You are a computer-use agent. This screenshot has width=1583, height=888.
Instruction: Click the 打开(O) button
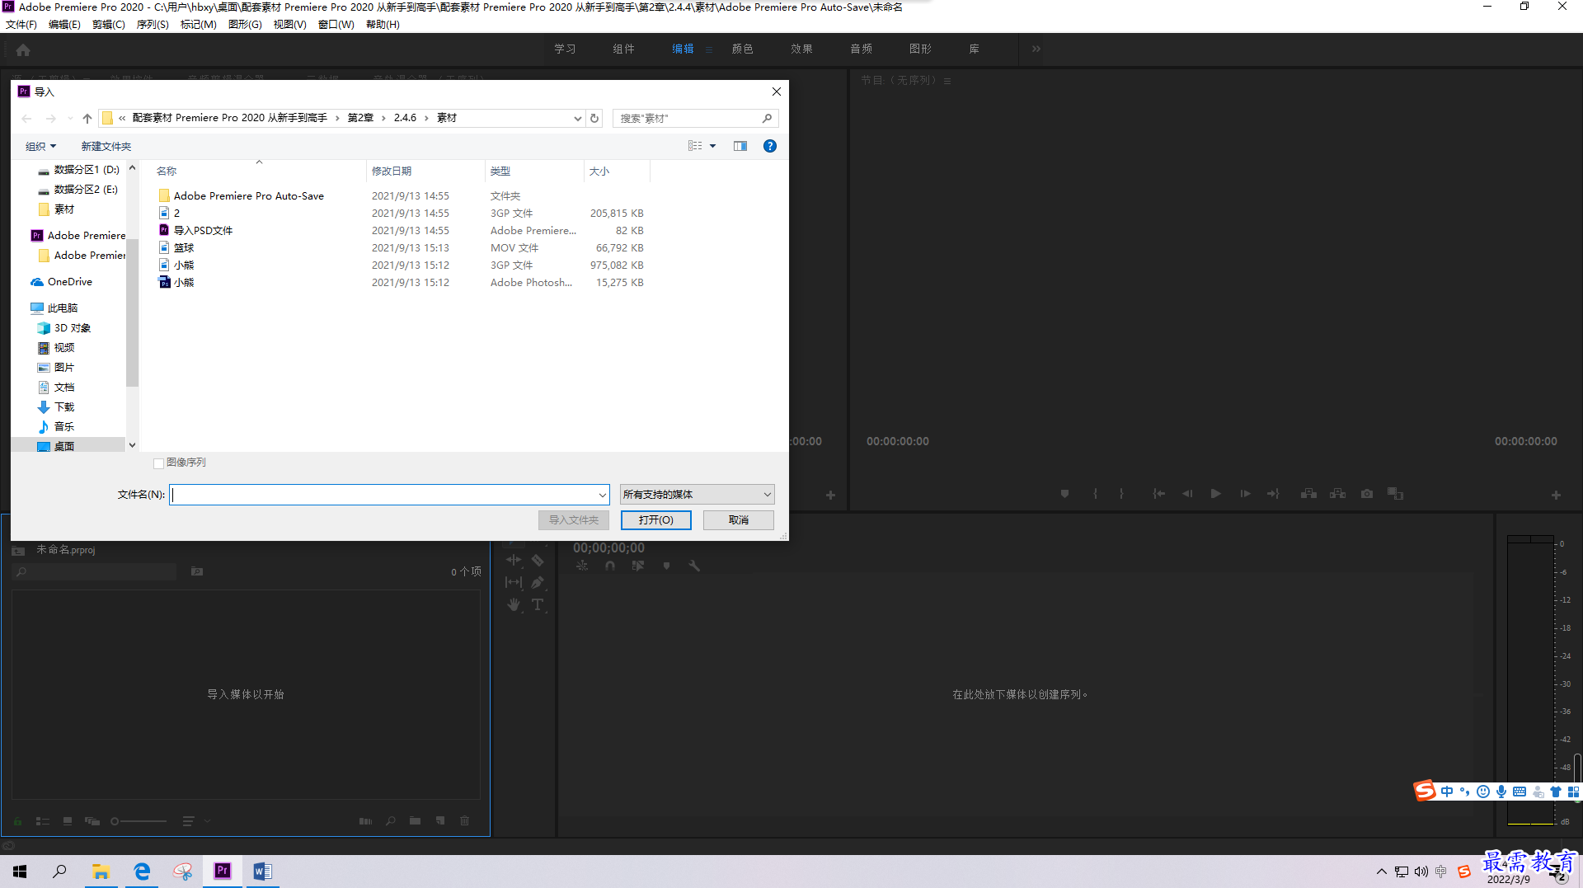(x=656, y=520)
